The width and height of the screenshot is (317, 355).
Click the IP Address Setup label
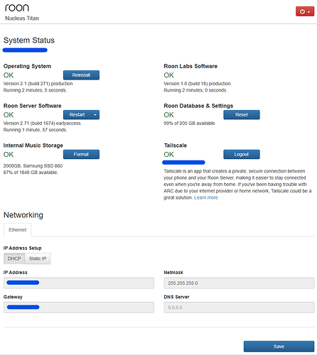[23, 248]
